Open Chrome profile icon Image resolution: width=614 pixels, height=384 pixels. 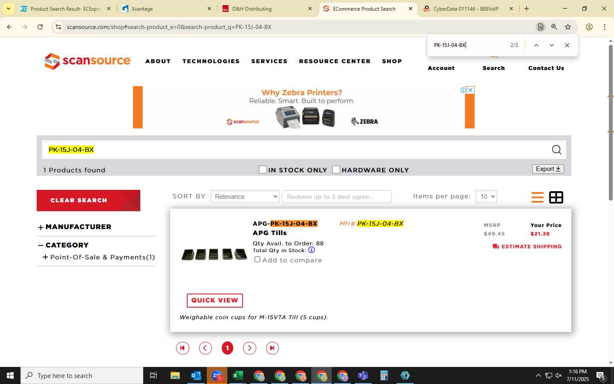(x=589, y=27)
